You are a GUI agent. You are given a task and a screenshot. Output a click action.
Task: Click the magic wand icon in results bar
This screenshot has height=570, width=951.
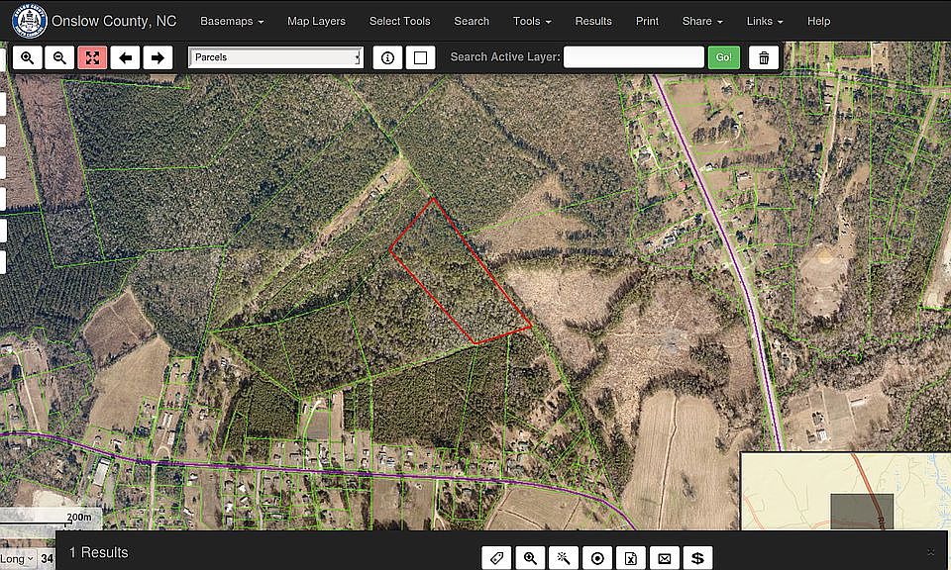tap(564, 558)
